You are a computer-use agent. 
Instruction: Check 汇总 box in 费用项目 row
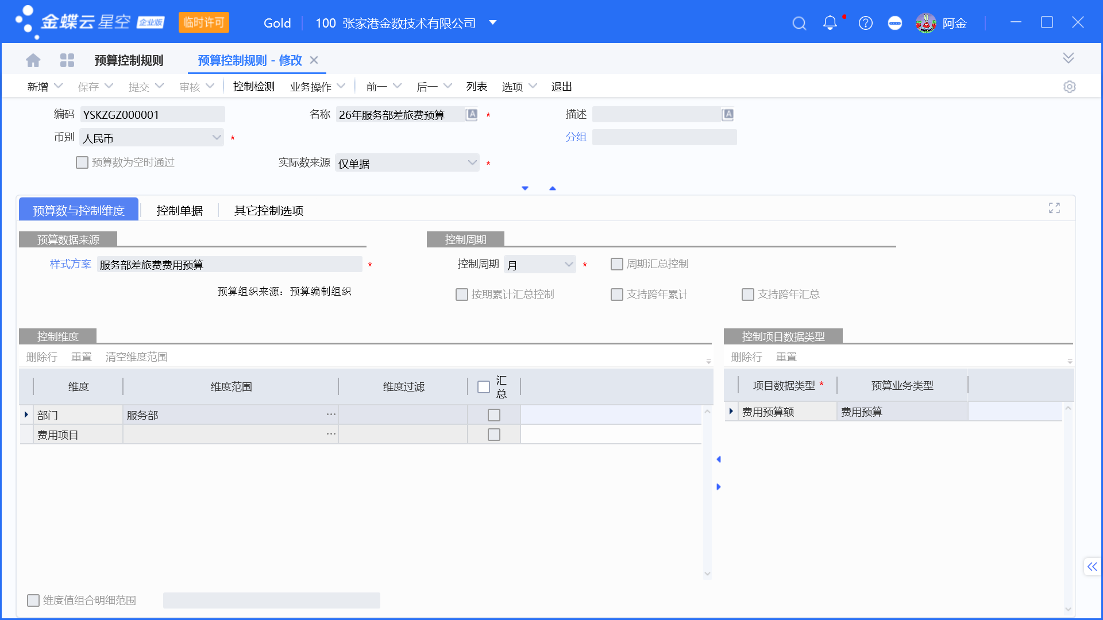click(494, 435)
